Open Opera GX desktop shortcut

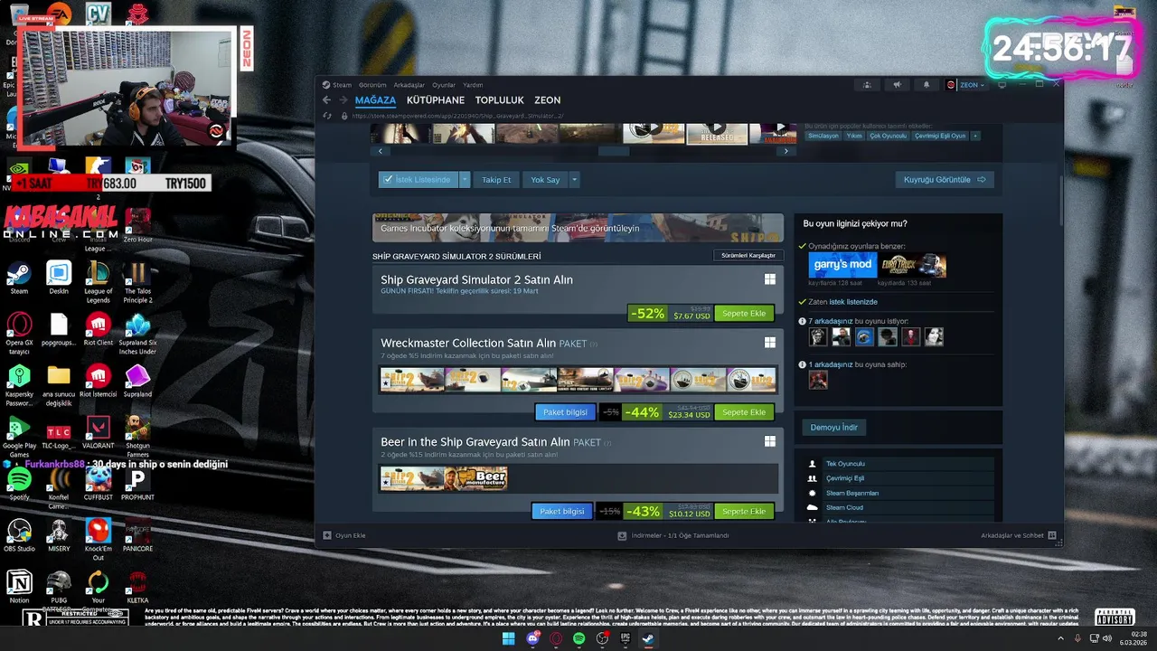point(19,334)
